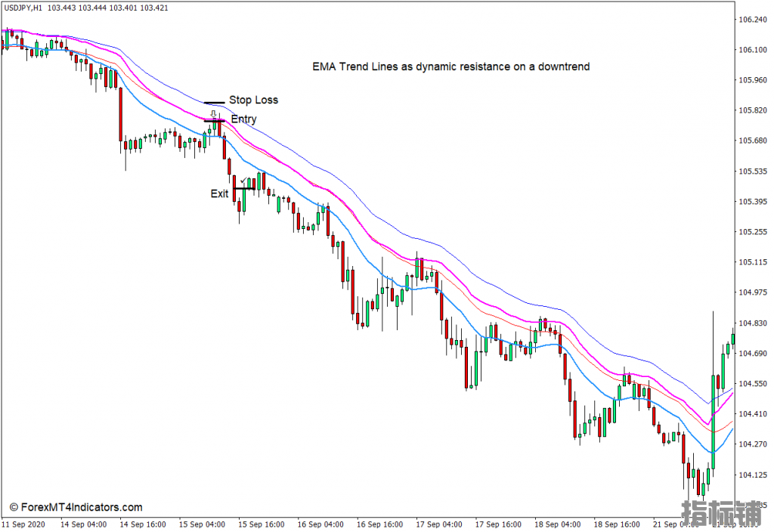Screen dimensions: 774x532
Task: Select the Entry horizontal line marker
Action: 214,120
